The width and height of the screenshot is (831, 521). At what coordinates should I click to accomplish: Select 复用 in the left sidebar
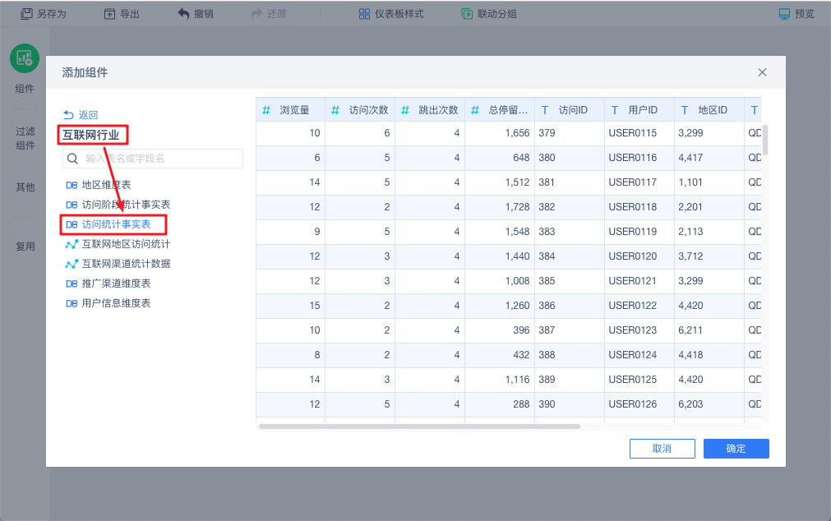click(25, 247)
